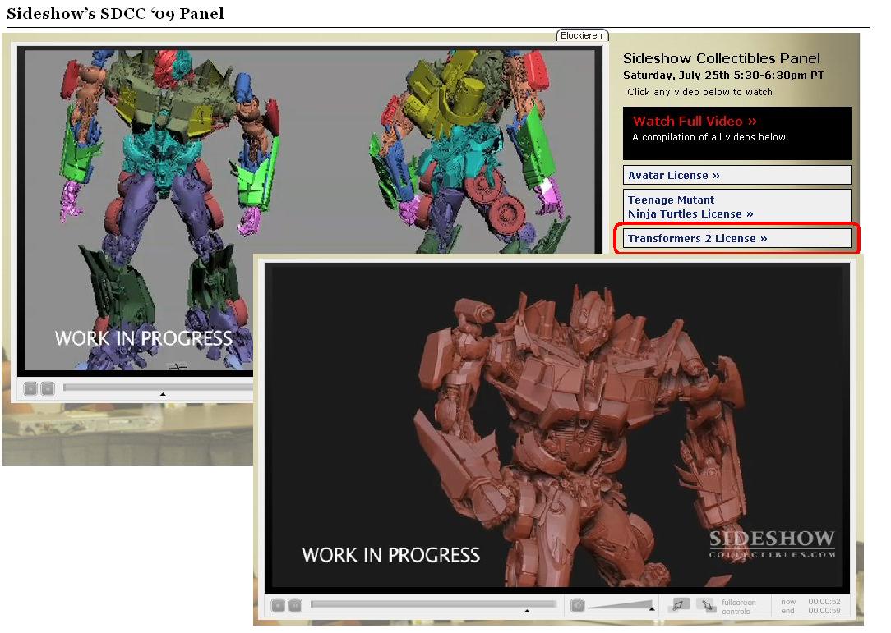Click the enter fullscreen arrow icon
Screen dimensions: 891x633
[678, 605]
